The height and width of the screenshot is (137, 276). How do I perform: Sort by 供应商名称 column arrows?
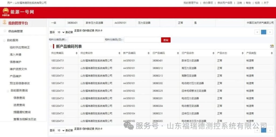coord(119,53)
